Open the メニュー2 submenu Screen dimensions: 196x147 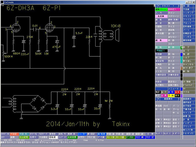click(173, 89)
